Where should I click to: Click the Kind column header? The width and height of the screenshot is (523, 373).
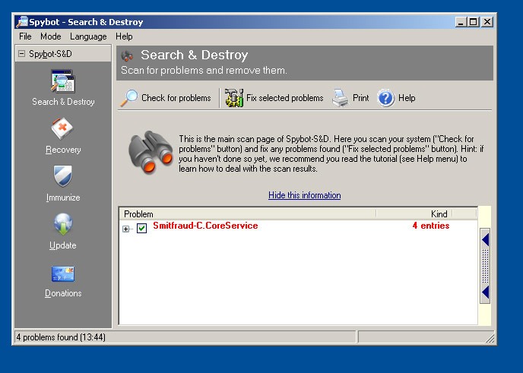tap(414, 214)
